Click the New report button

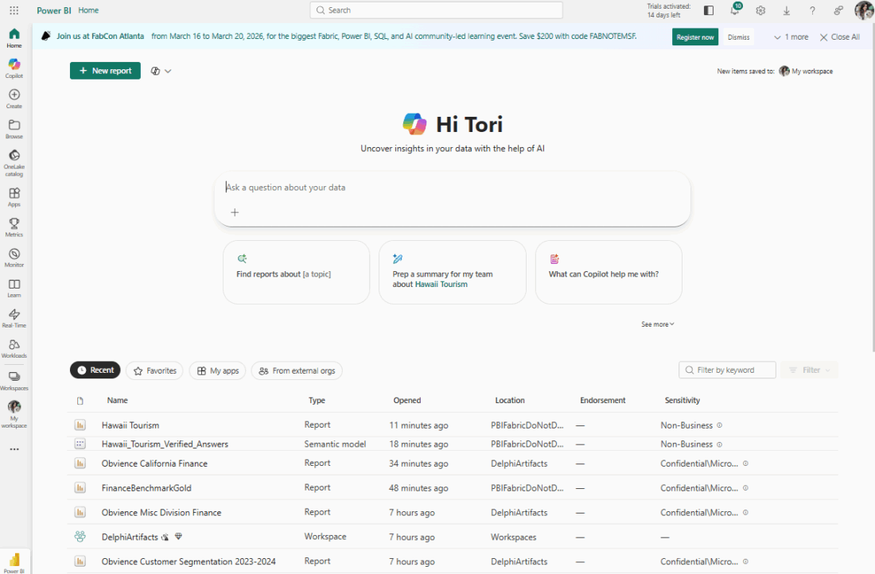105,71
